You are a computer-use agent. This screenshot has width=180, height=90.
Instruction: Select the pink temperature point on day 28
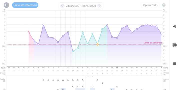click(29, 32)
